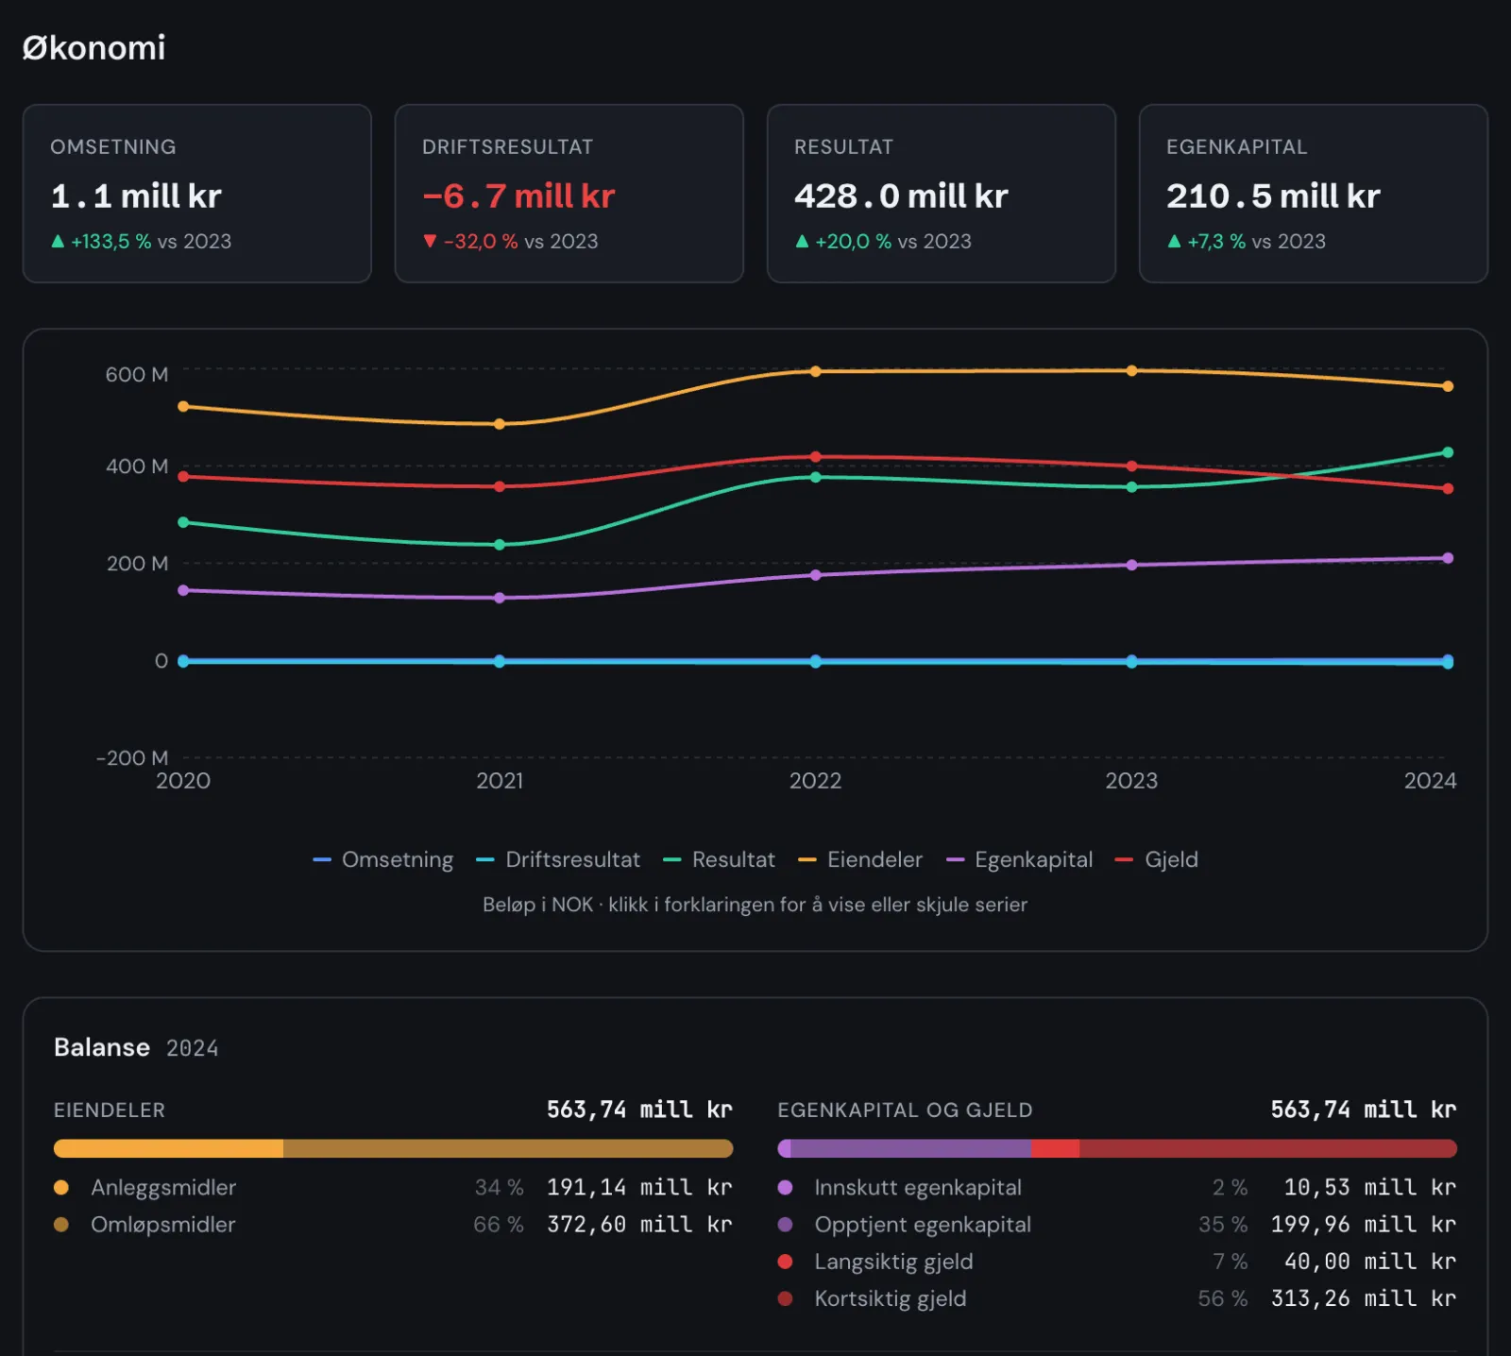Screen dimensions: 1511x1356
Task: Toggle the Omsetning series in the chart legend
Action: pos(382,859)
